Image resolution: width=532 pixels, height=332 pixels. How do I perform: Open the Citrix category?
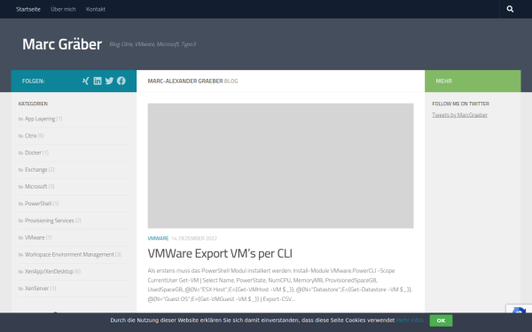pos(31,135)
